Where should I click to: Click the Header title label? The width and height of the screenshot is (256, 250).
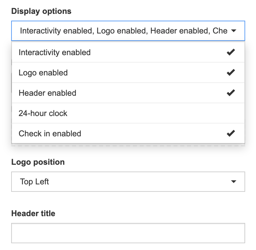coord(33,213)
